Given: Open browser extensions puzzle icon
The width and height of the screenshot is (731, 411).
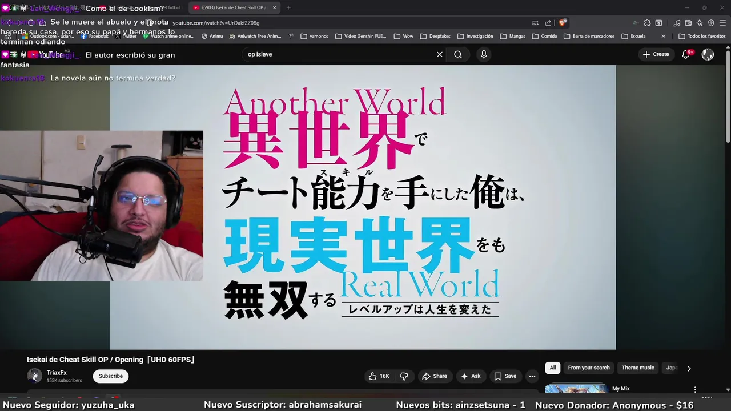Looking at the screenshot, I should pyautogui.click(x=647, y=23).
